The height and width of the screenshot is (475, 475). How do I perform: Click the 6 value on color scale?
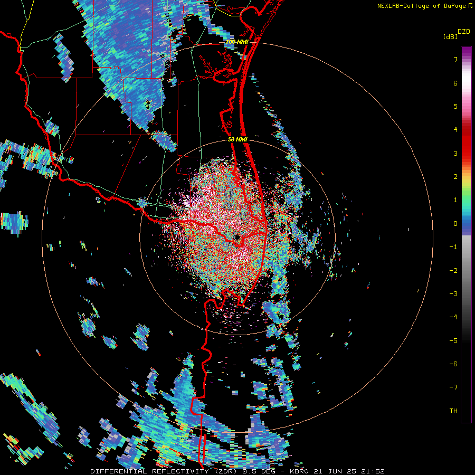[x=455, y=83]
